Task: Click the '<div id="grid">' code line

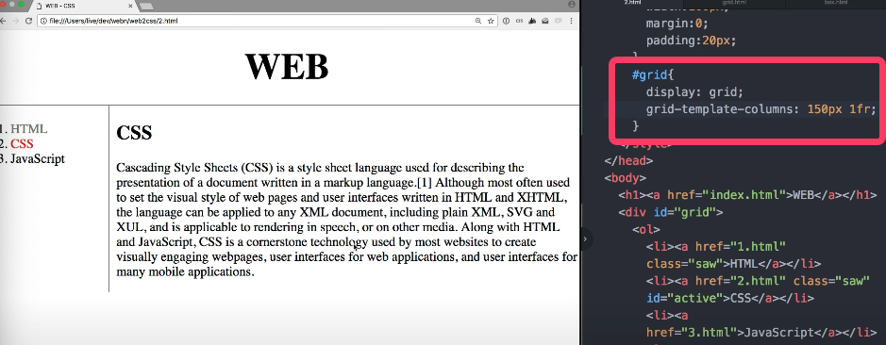Action: point(671,212)
